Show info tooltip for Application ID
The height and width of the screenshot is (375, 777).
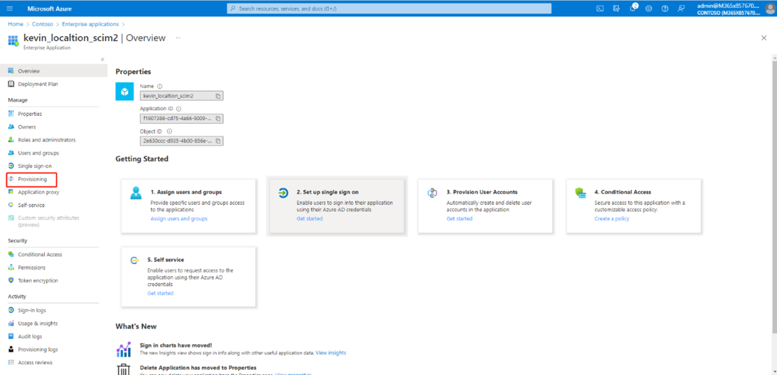178,109
